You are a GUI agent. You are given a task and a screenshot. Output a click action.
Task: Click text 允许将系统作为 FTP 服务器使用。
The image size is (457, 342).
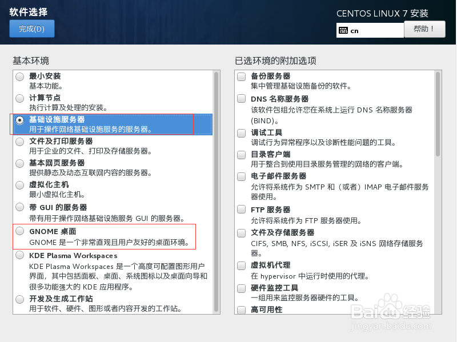[x=307, y=220]
